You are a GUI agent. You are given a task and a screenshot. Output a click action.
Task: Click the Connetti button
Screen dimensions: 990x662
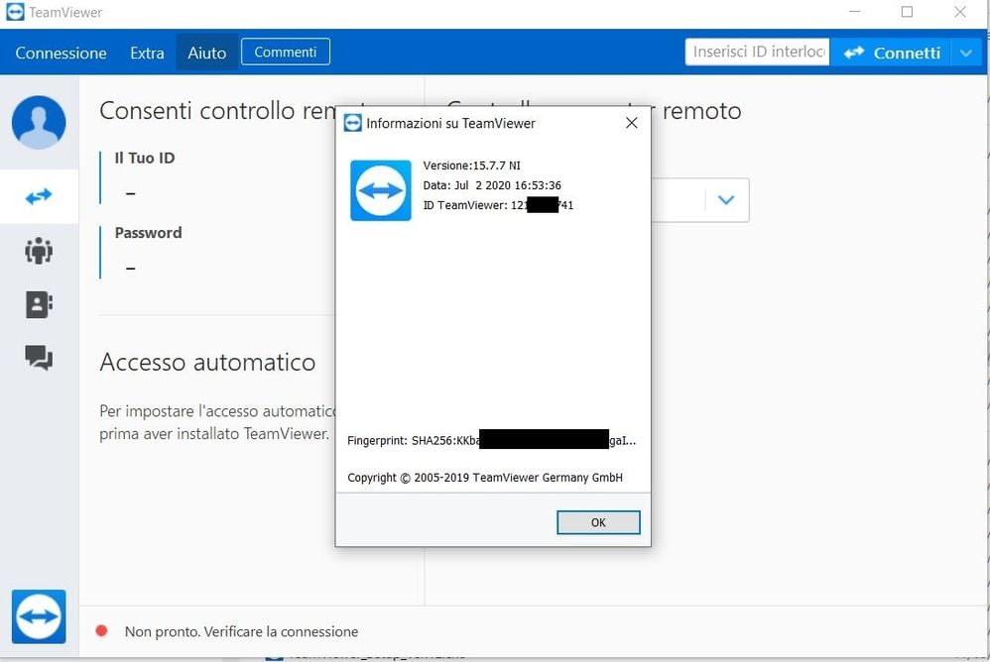tap(892, 53)
